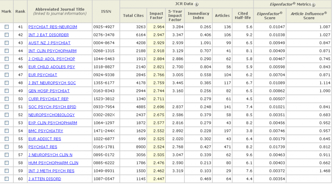The image size is (333, 184).
Task: Open INT CLIN PSYCHOPHARM journal information
Action: [x=52, y=51]
